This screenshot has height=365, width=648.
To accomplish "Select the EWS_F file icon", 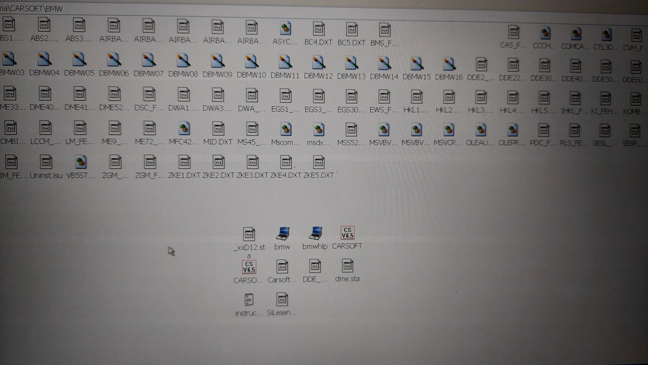I will click(x=384, y=96).
